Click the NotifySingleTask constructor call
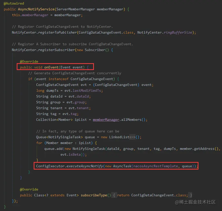Image resolution: width=222 pixels, height=211 pixels. (x=89, y=149)
